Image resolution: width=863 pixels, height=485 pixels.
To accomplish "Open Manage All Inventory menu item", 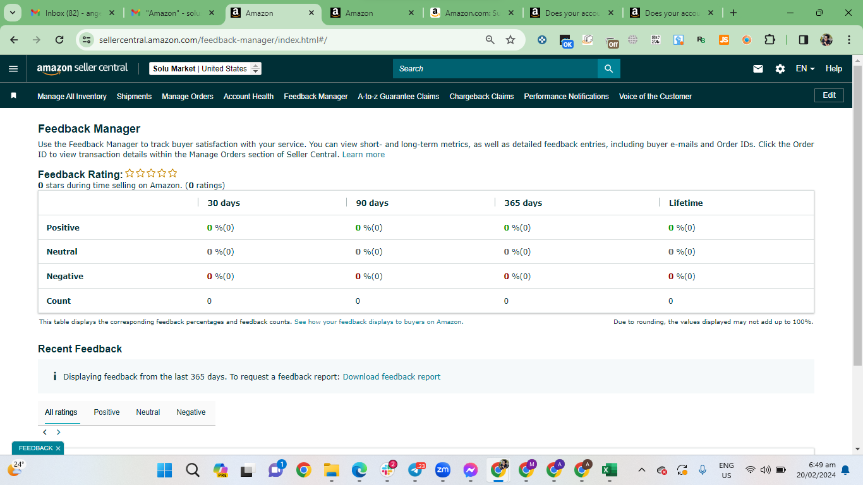I will [72, 97].
